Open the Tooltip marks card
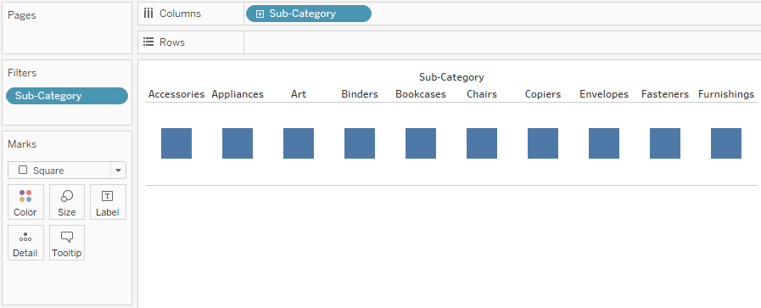The height and width of the screenshot is (308, 761). click(66, 243)
